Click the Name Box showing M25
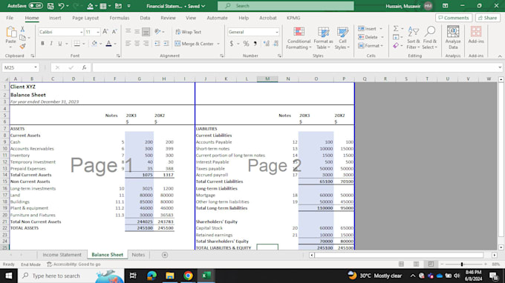The image size is (505, 283). [20, 67]
